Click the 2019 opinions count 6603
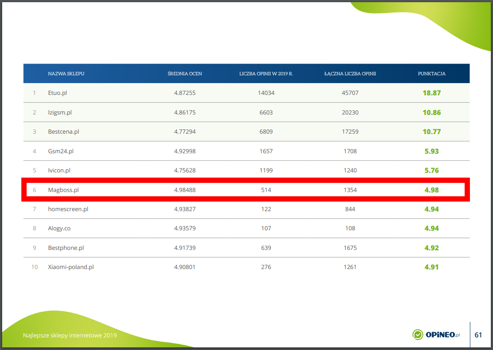Screen dimensions: 493x350 266,112
